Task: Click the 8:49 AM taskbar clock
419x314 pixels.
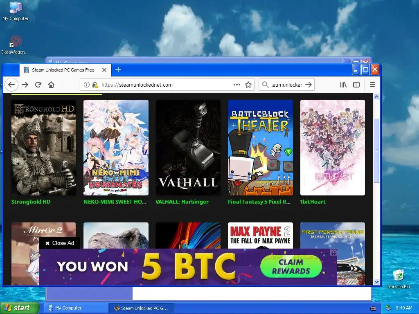Action: (404, 308)
